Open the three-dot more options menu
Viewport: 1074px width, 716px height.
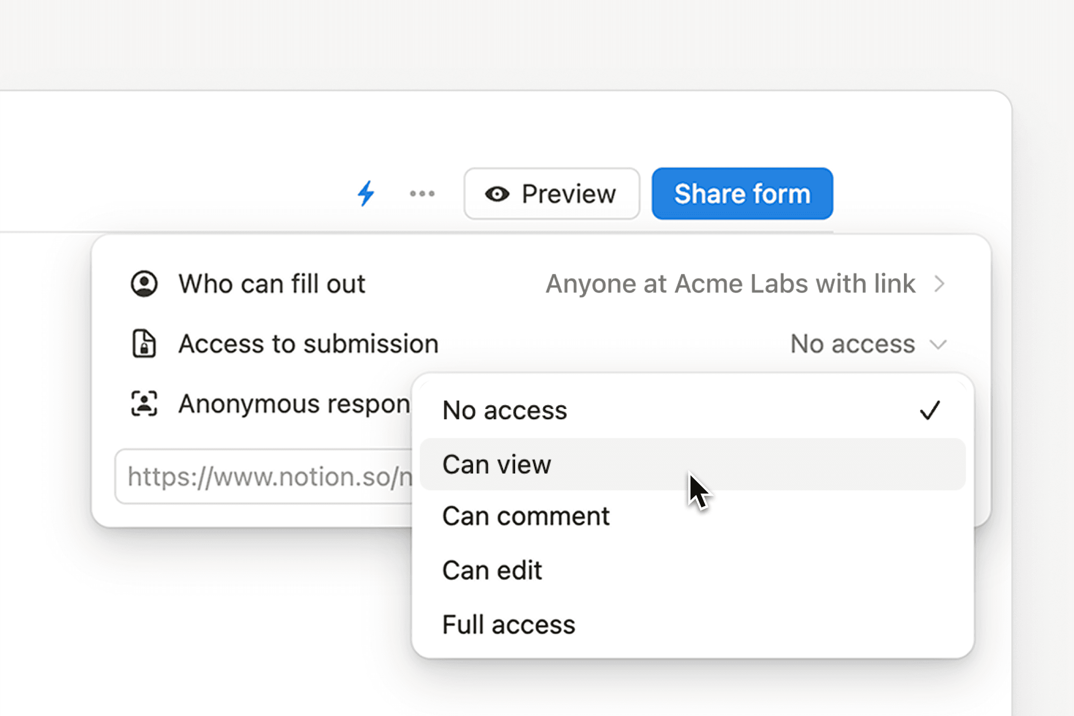click(x=422, y=194)
